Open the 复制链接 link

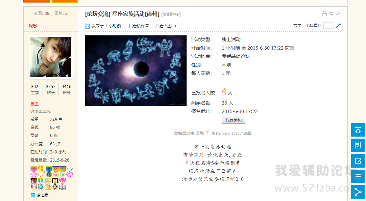171,15
